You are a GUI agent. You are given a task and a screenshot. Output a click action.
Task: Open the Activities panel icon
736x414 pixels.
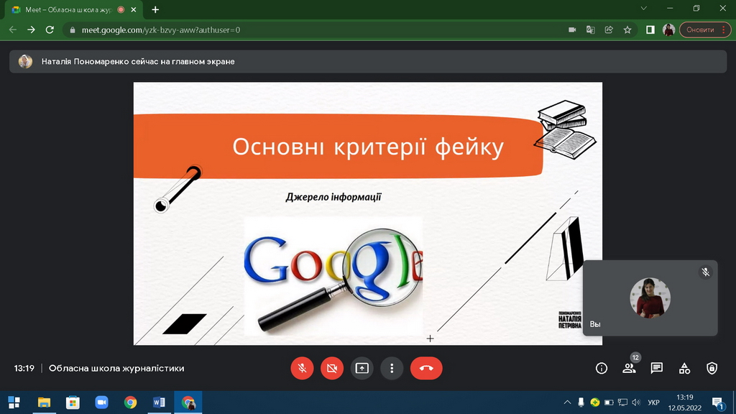(x=684, y=369)
